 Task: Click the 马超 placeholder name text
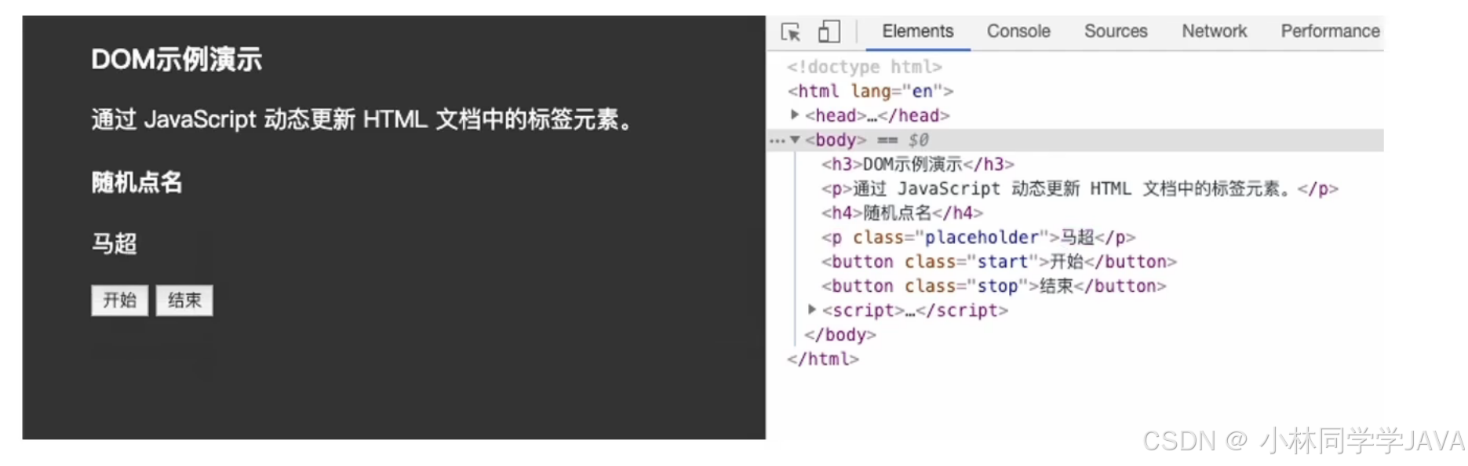pyautogui.click(x=114, y=243)
